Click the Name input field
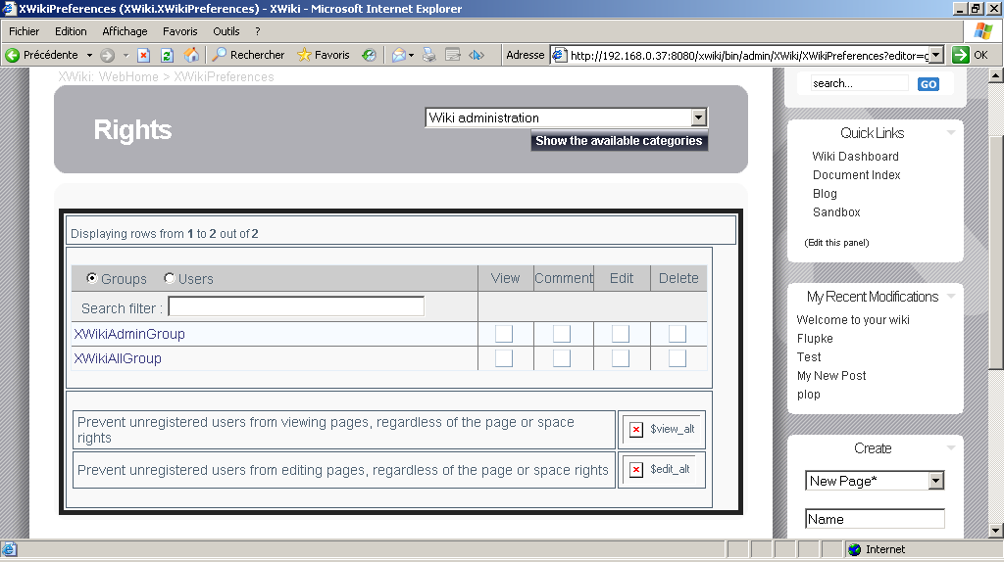Viewport: 1004px width, 562px height. tap(875, 519)
